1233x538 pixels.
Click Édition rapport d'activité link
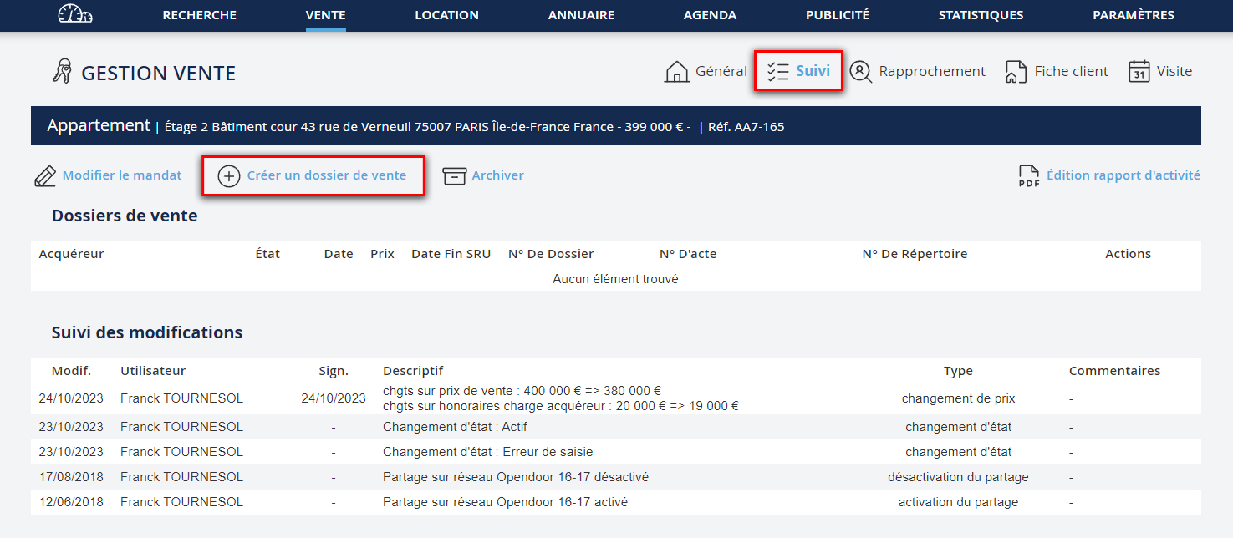1123,176
